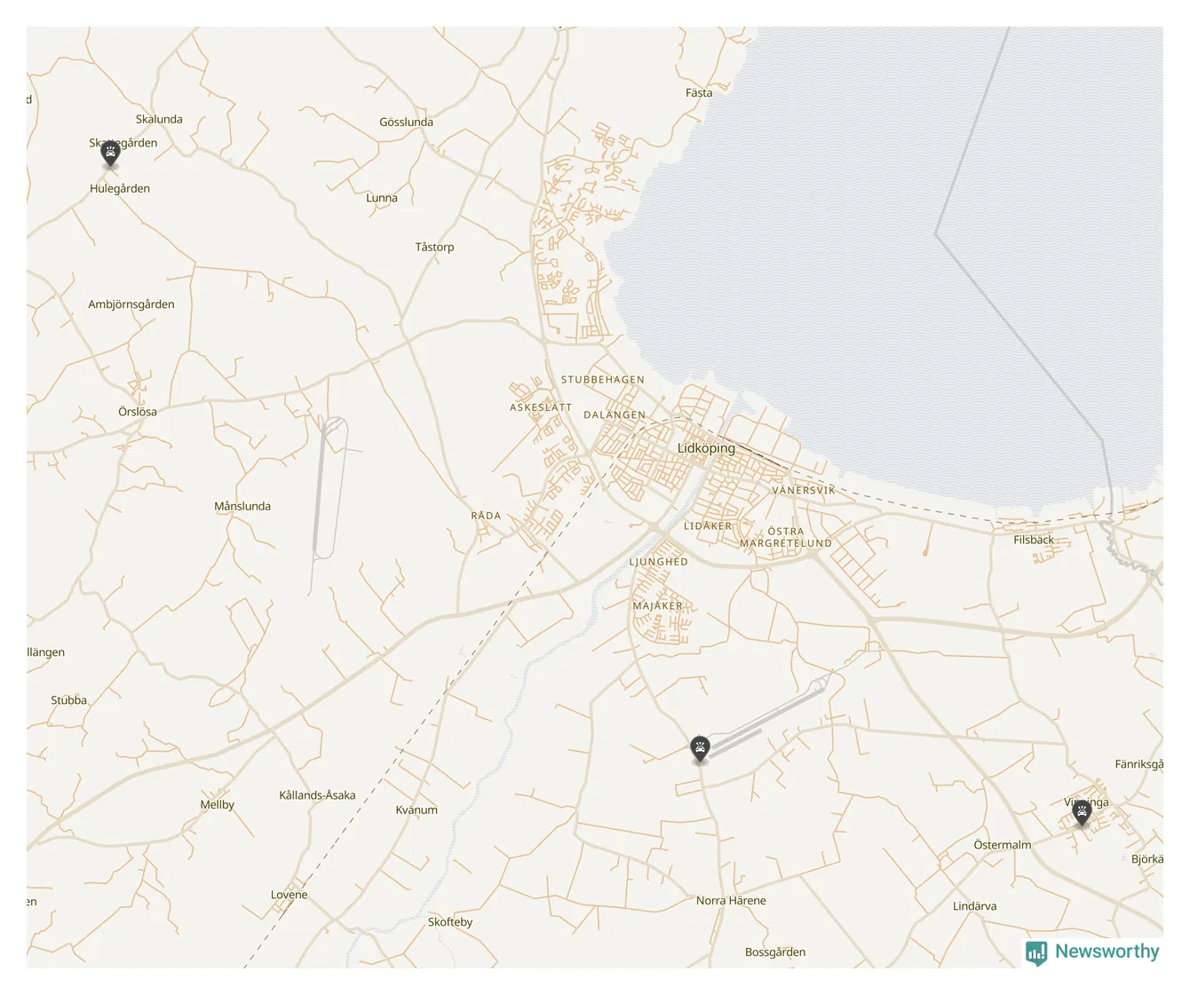Click the Lidköping city label
This screenshot has width=1190, height=995.
[x=706, y=448]
